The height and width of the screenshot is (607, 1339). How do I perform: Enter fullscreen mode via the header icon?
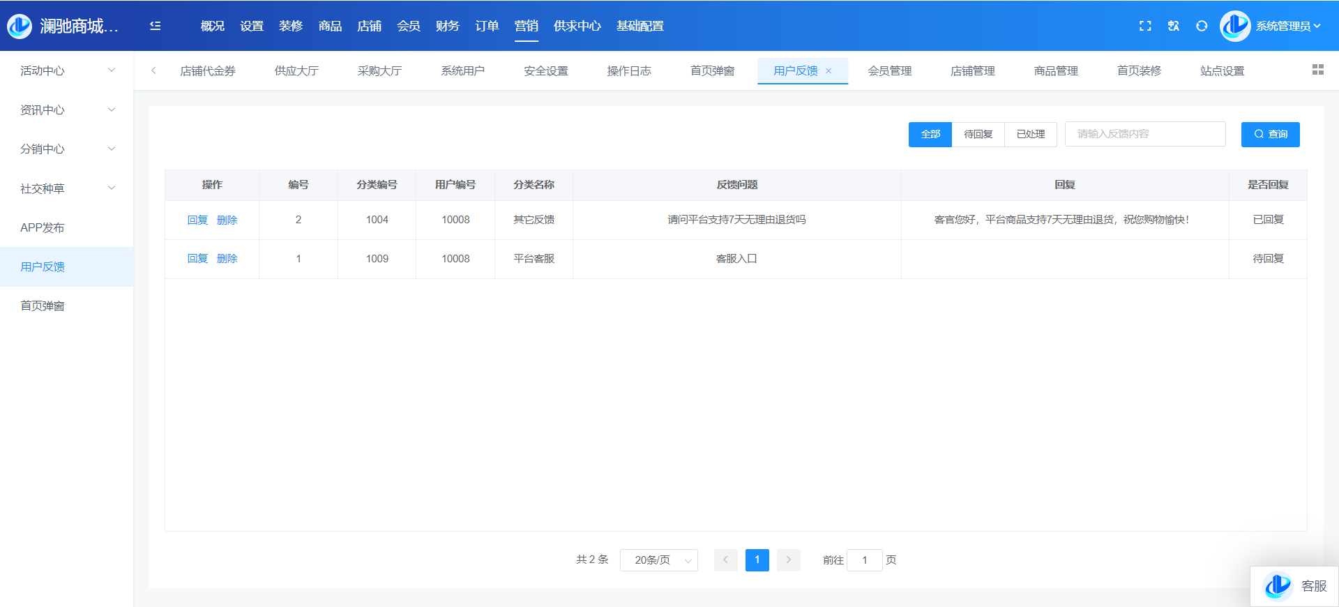tap(1145, 26)
